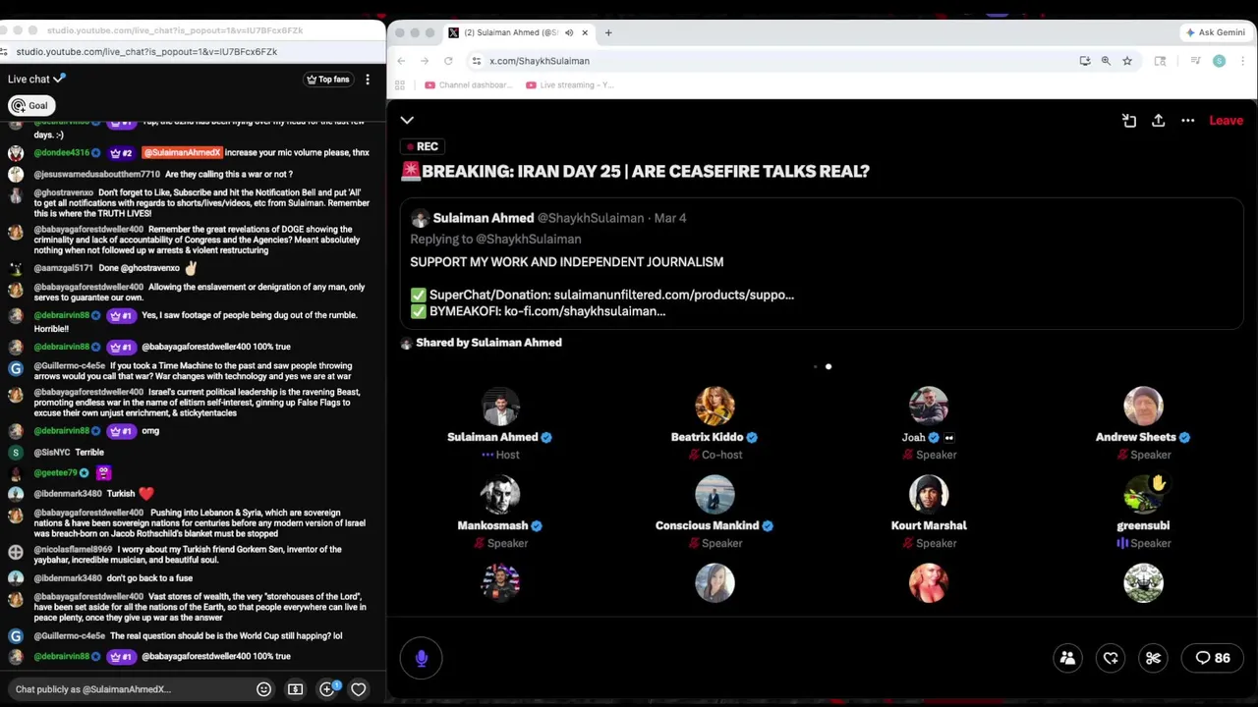Viewport: 1258px width, 707px height.
Task: Go forward in the Chrome window
Action: tap(425, 61)
